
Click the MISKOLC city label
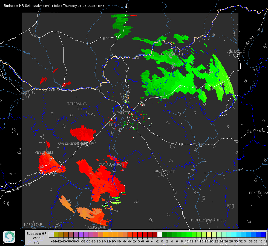point(237,52)
